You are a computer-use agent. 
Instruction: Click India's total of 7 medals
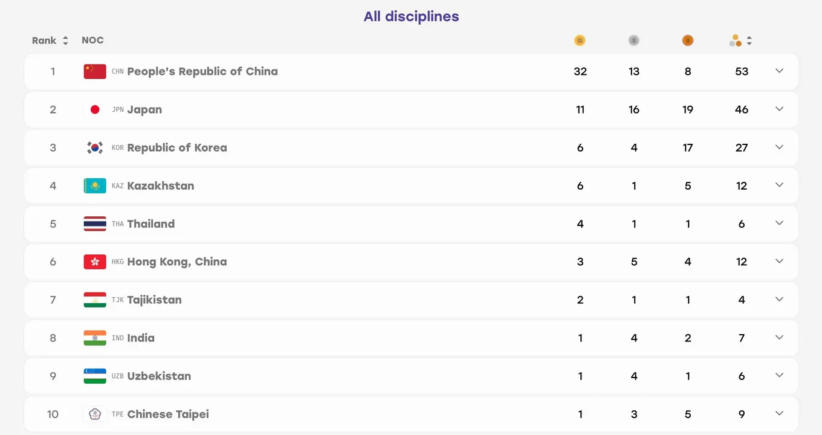(x=742, y=338)
